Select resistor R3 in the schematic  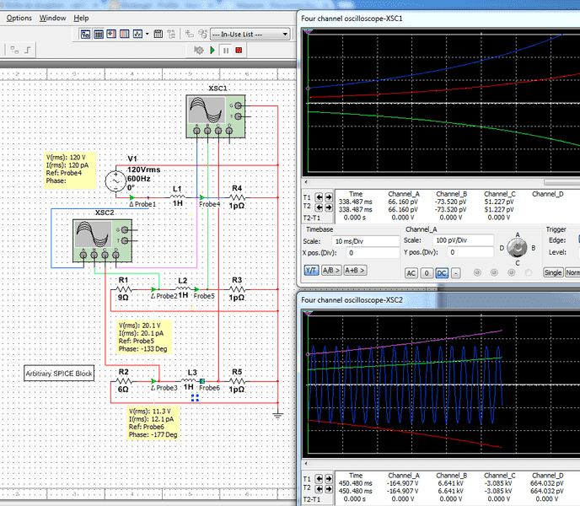pyautogui.click(x=237, y=289)
